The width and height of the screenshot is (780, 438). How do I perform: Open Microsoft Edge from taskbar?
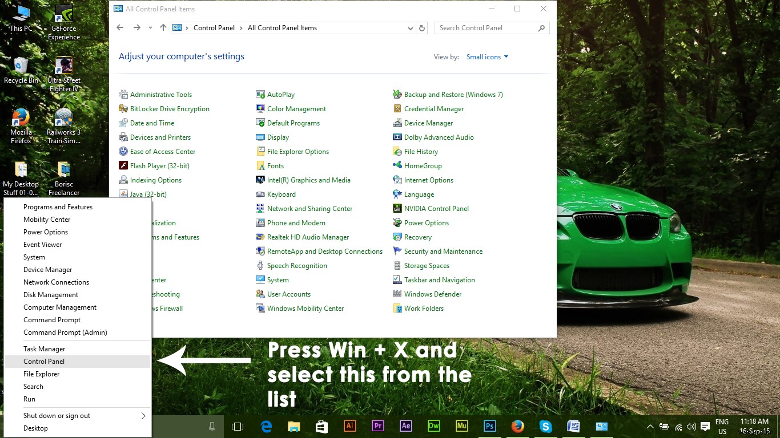266,426
